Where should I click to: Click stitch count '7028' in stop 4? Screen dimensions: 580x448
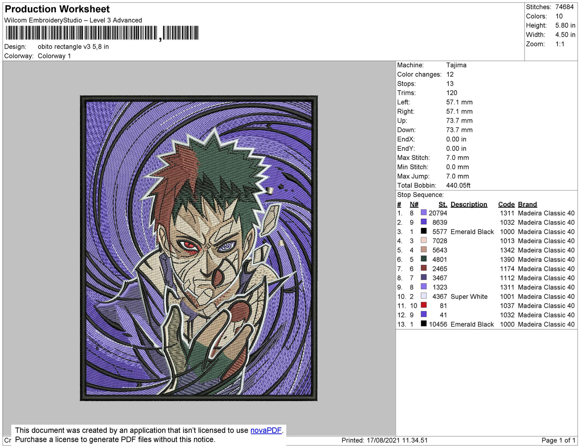tap(440, 241)
